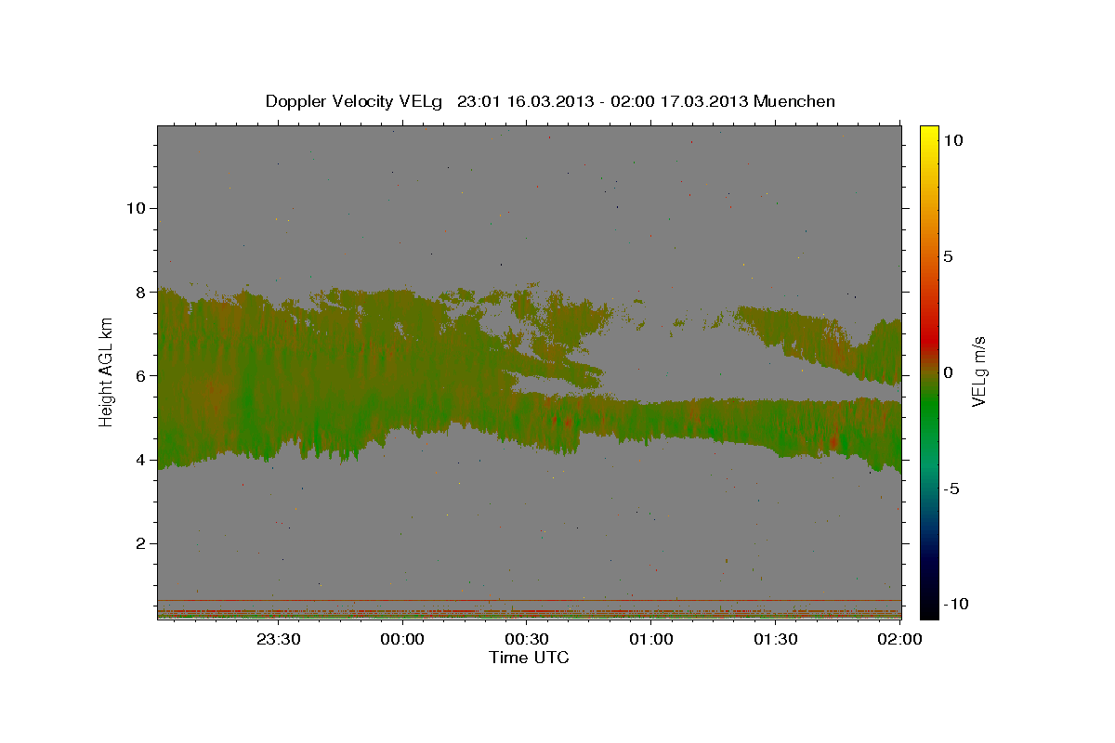Click the 'VELg m/s' colorbar label
The height and width of the screenshot is (743, 1115).
coord(978,371)
